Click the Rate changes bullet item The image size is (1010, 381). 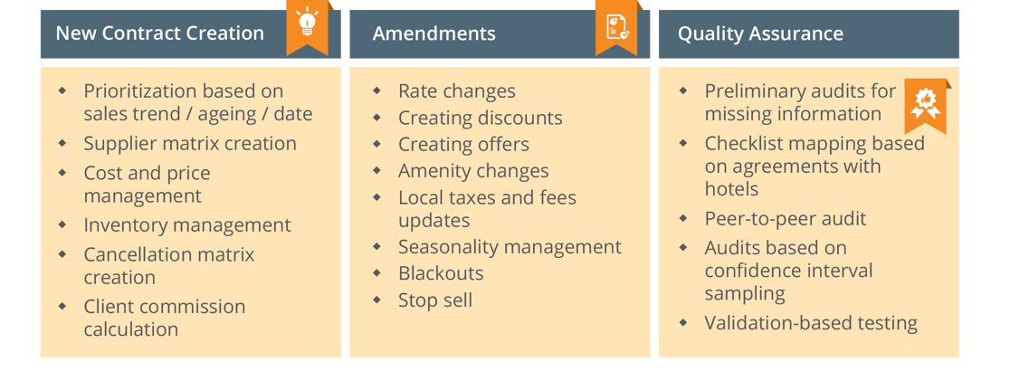(x=457, y=91)
